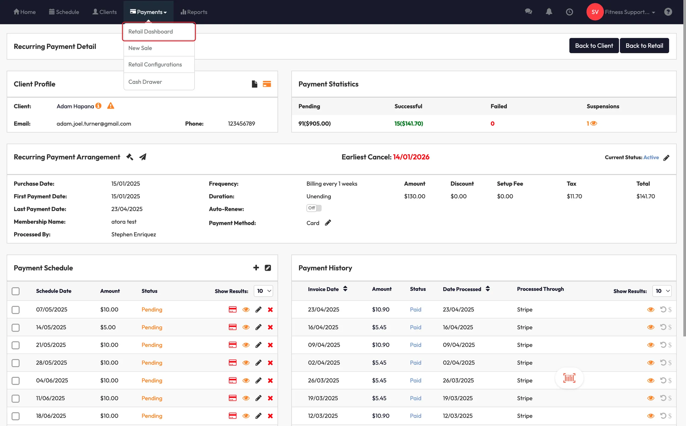Choose Cash Drawer menu item
This screenshot has height=426, width=686.
(145, 82)
